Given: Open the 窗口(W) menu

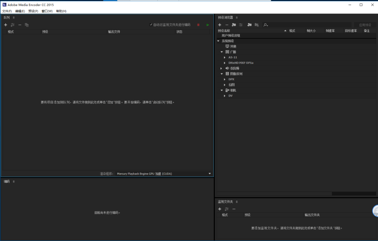Looking at the screenshot, I should click(x=47, y=11).
